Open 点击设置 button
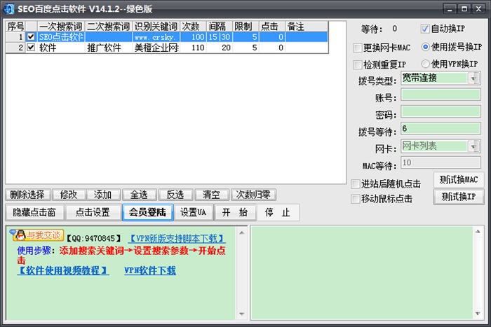The width and height of the screenshot is (491, 327). (x=93, y=213)
